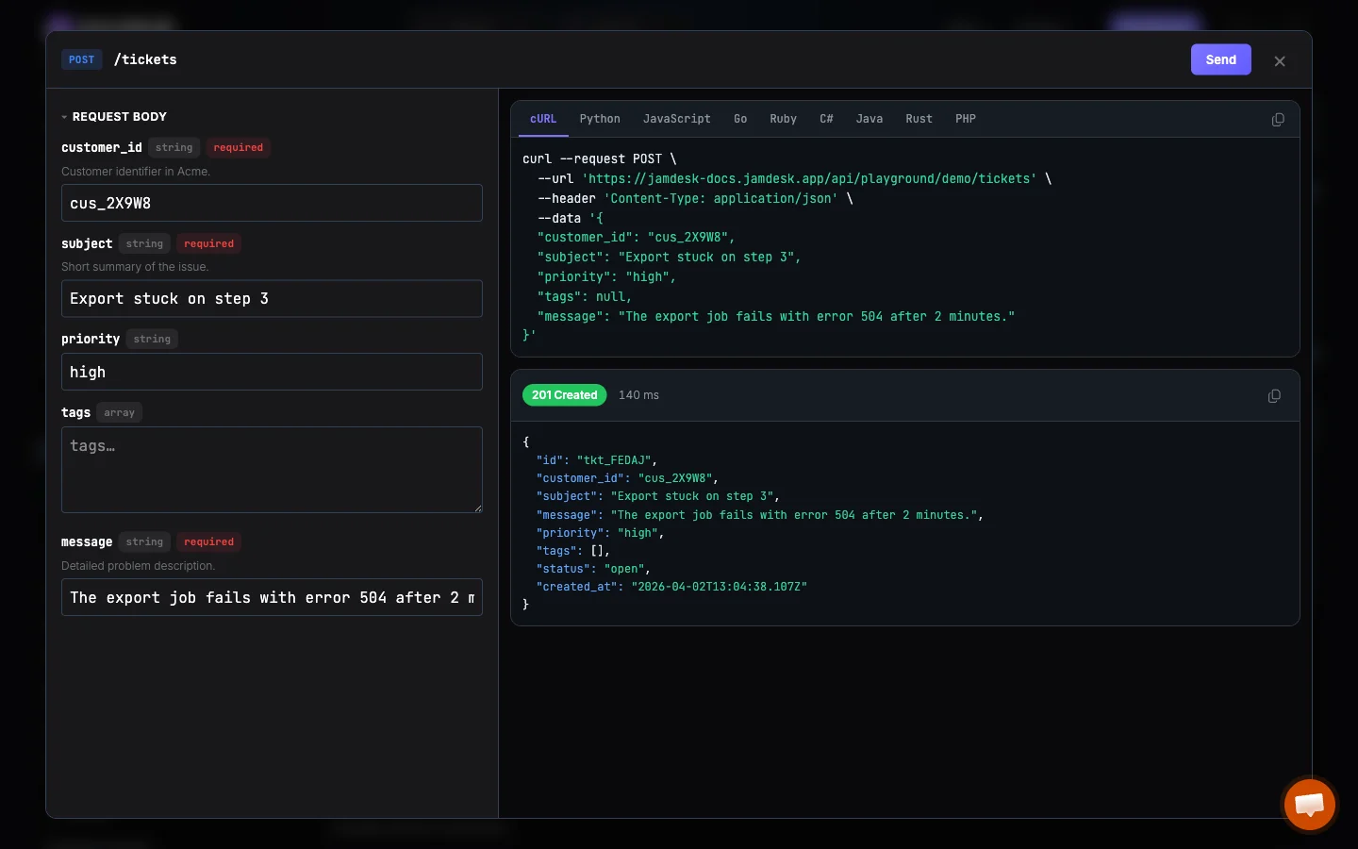View the JavaScript code example
The height and width of the screenshot is (849, 1358).
click(676, 119)
